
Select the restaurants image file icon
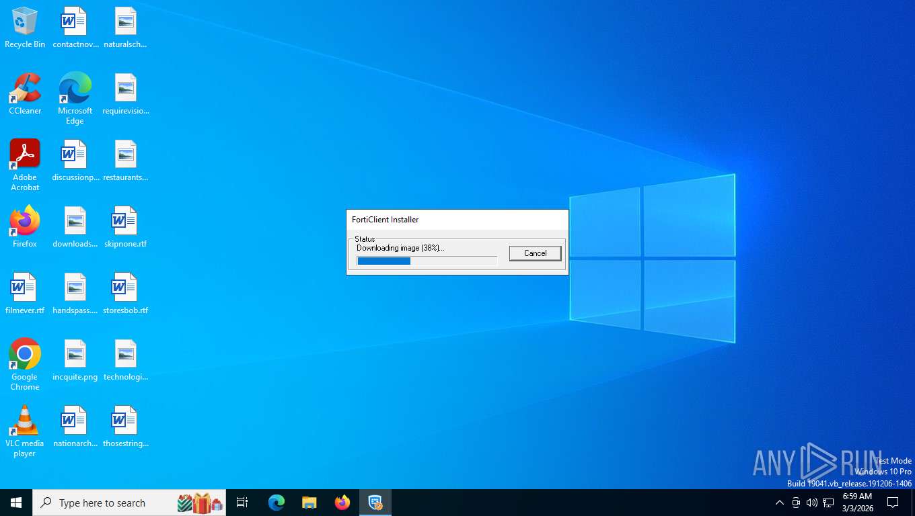coord(126,161)
